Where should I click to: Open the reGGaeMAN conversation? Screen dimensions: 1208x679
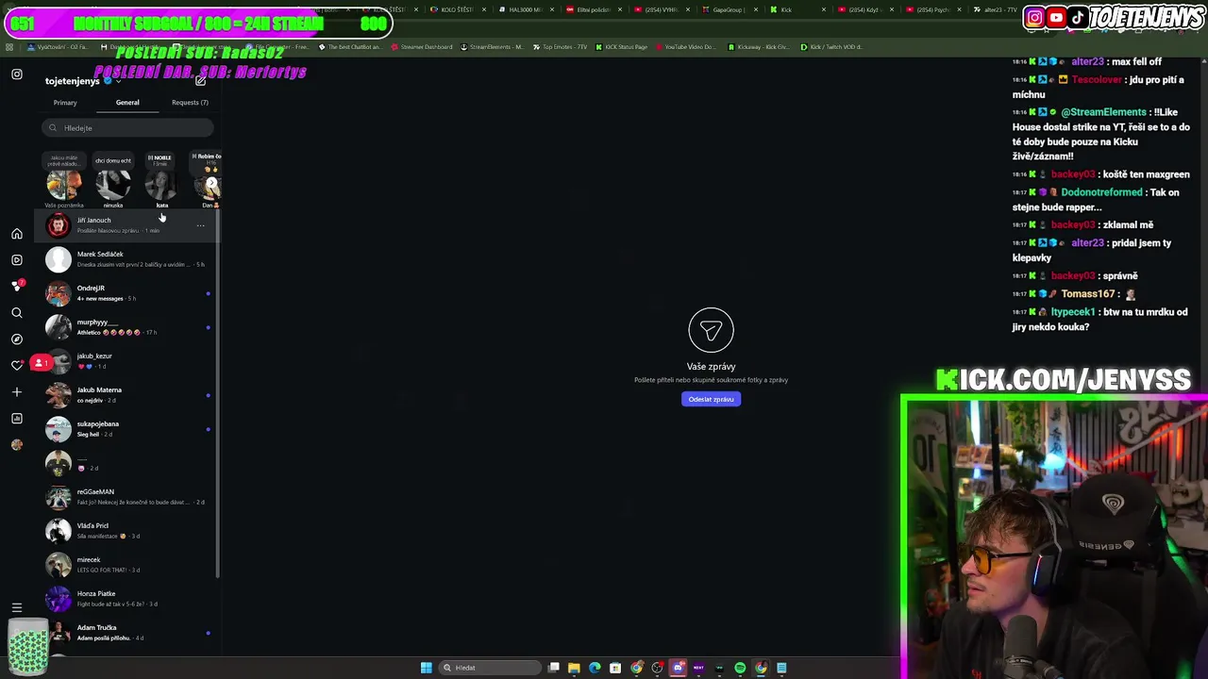pyautogui.click(x=127, y=497)
